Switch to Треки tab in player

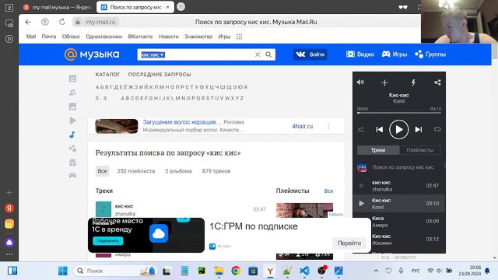378,150
